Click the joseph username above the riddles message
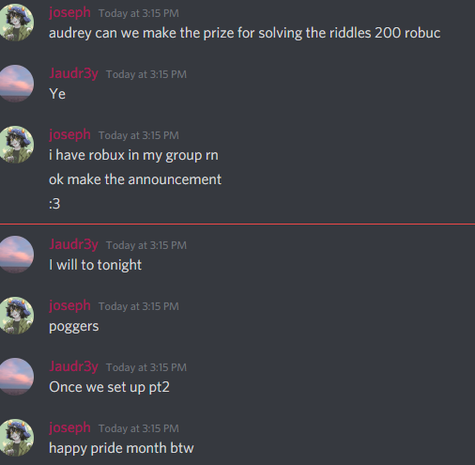 tap(69, 13)
